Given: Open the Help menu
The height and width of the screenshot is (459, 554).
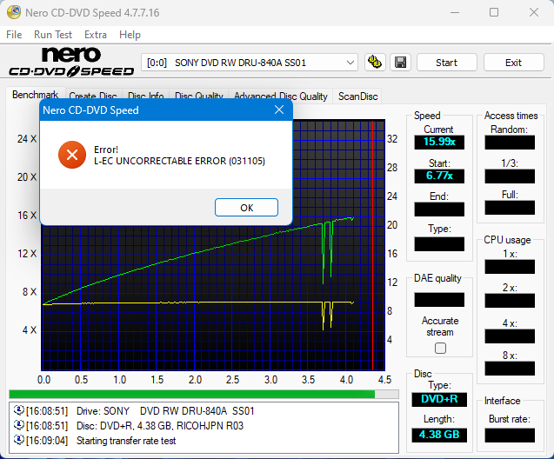Looking at the screenshot, I should pos(130,35).
